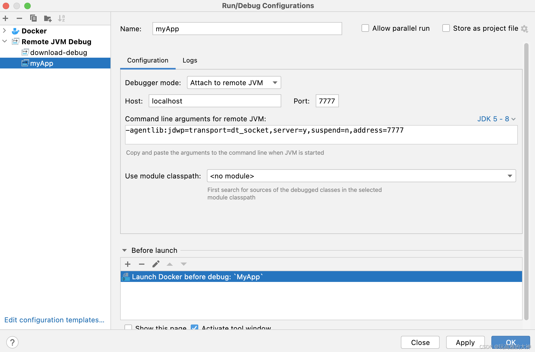The width and height of the screenshot is (535, 352).
Task: Sort configurations alphabetically
Action: (x=61, y=18)
